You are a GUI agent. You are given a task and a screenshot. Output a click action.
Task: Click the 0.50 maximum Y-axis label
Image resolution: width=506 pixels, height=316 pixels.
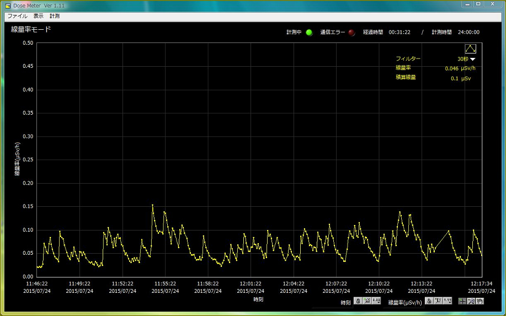(x=27, y=43)
